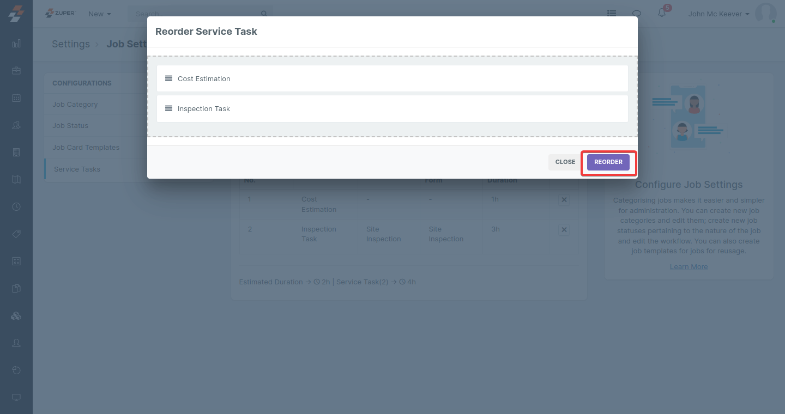Click the Reorder Service Task dialog title
Viewport: 785px width, 414px height.
[x=206, y=32]
